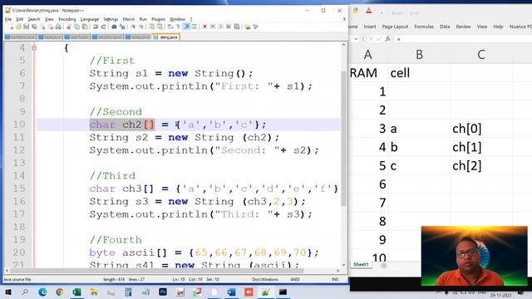Expand Excel name box dropdown arrow
Screen dimensions: 532x299
(x=355, y=39)
